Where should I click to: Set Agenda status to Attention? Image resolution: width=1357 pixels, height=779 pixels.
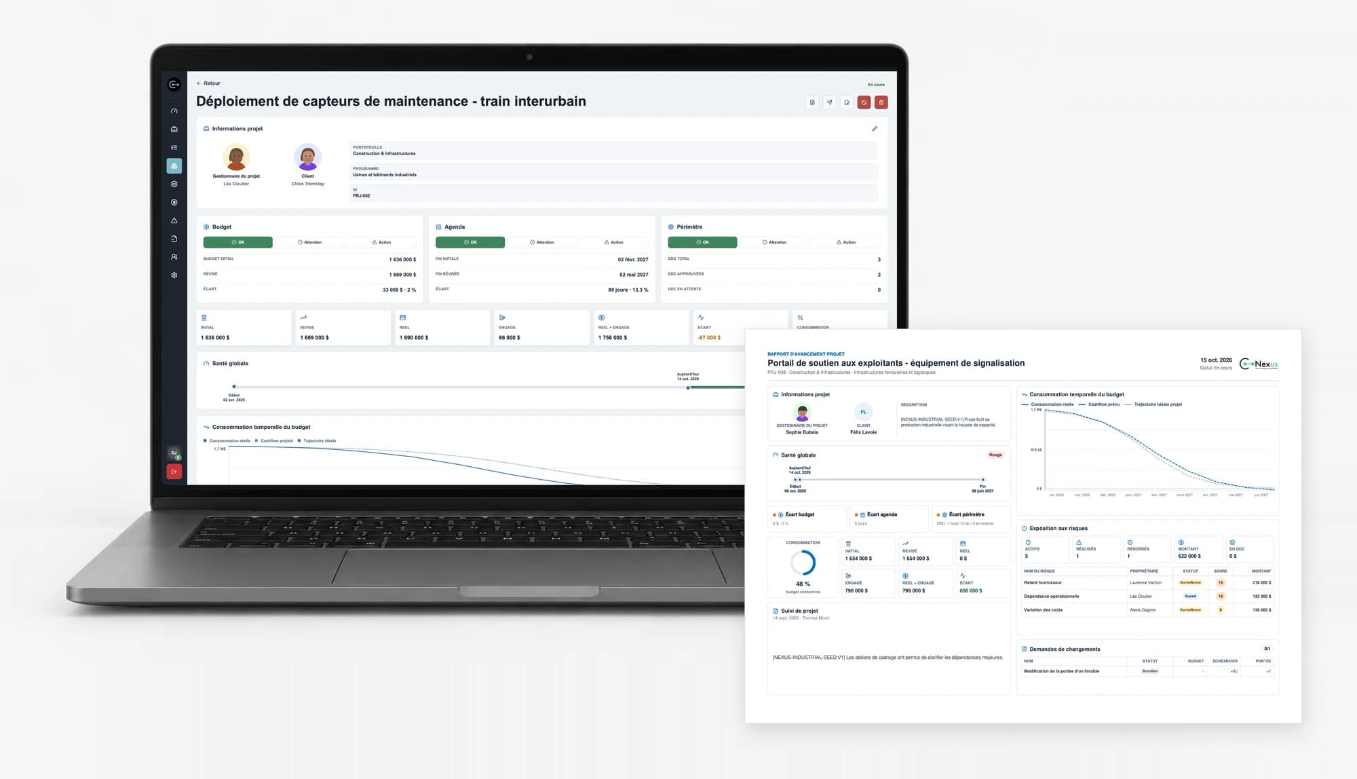[542, 242]
